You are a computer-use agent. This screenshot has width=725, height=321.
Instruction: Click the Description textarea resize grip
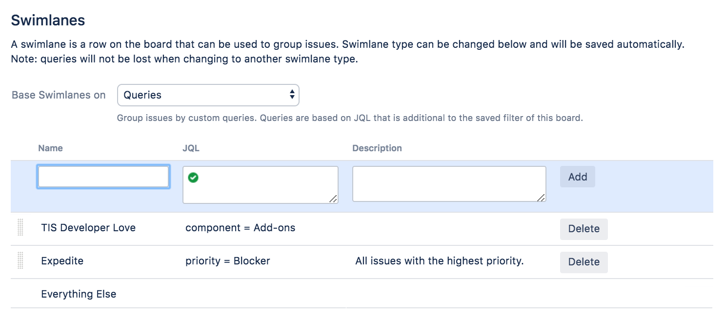pyautogui.click(x=541, y=197)
